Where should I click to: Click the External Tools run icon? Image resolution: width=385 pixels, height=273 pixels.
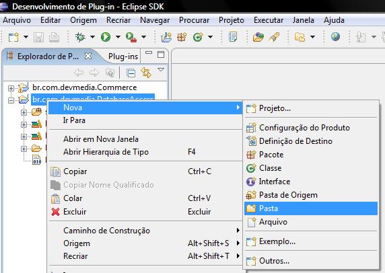pos(131,37)
